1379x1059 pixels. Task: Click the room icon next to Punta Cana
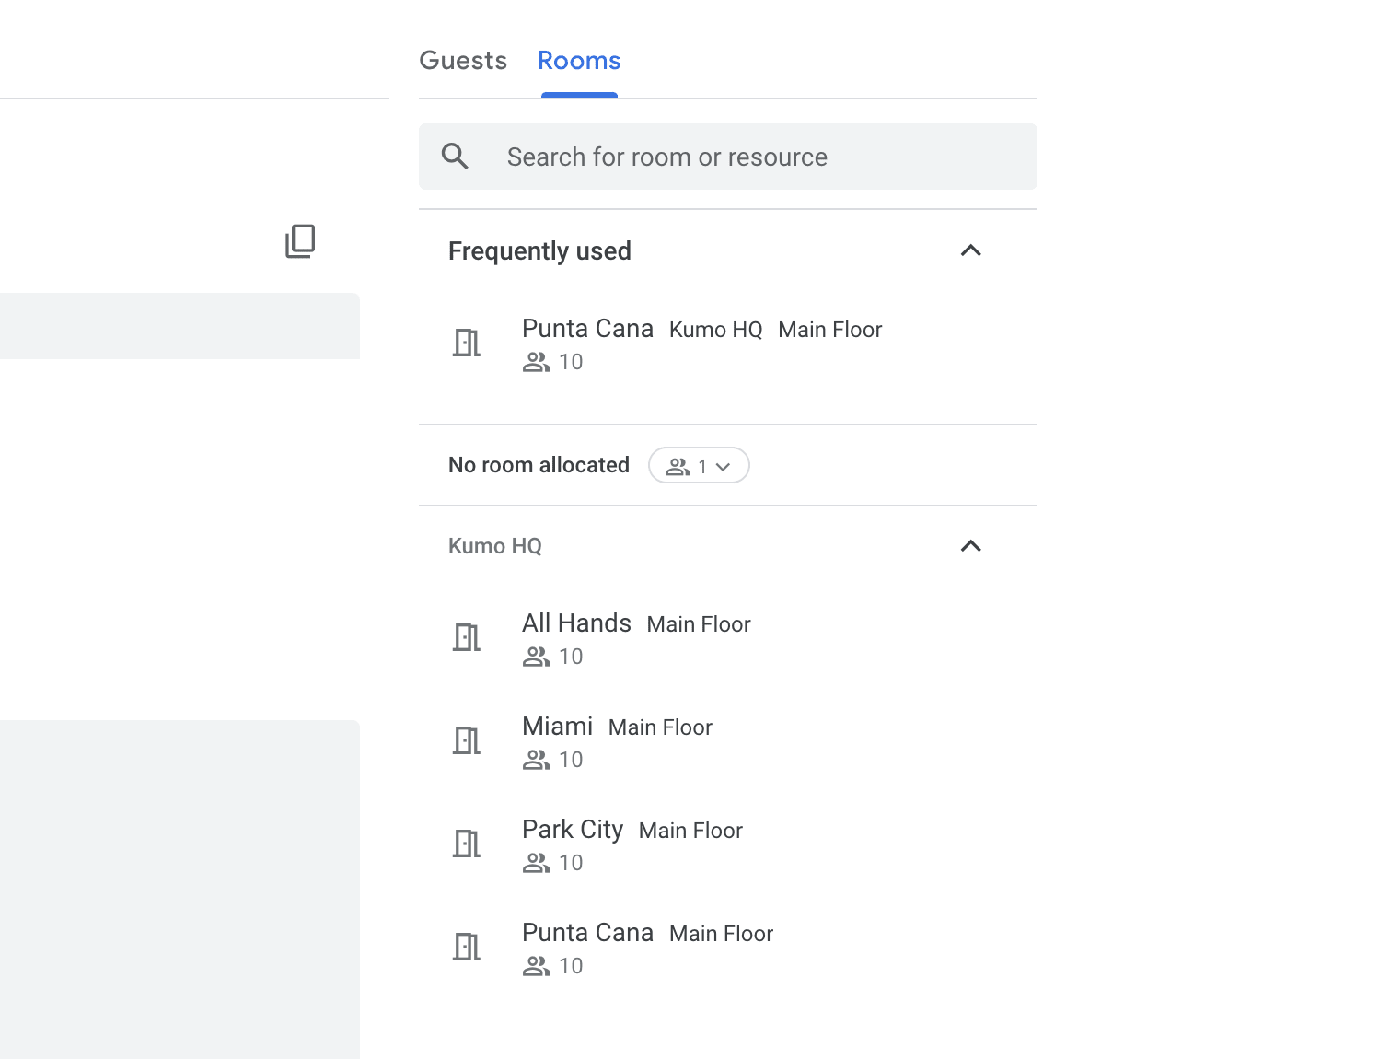(x=467, y=342)
